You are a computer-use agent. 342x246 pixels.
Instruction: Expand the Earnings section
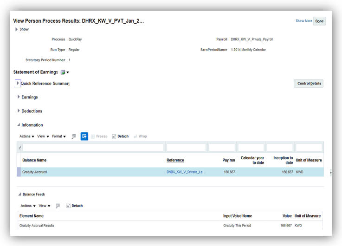[x=19, y=97]
